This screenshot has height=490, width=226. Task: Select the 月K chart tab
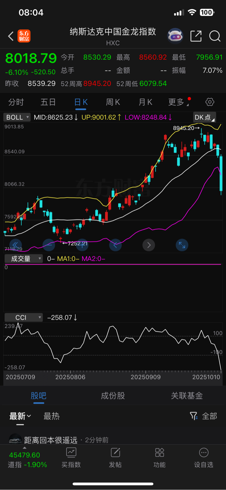[x=145, y=102]
